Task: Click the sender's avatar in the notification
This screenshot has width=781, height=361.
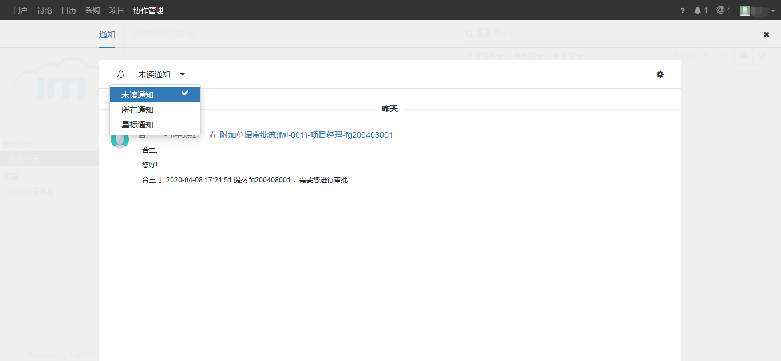Action: (119, 139)
